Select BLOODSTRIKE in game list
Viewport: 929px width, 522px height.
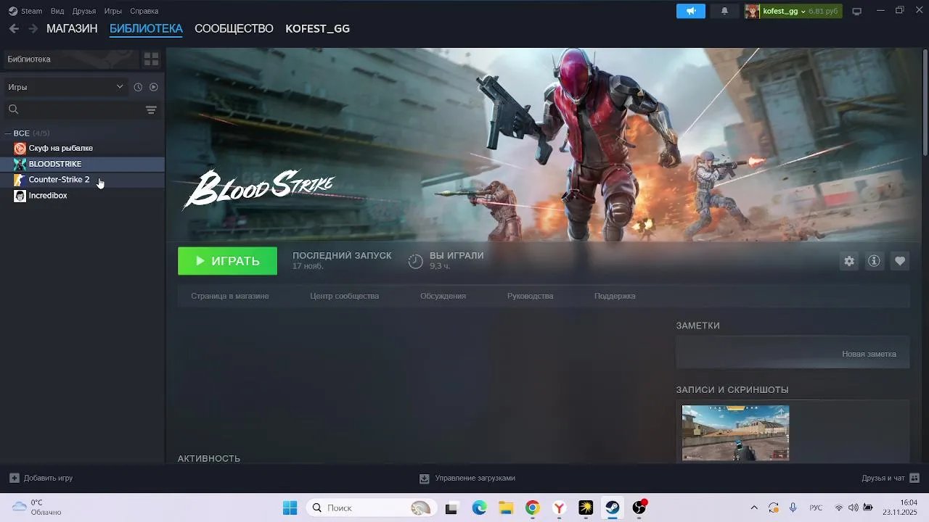click(x=82, y=164)
